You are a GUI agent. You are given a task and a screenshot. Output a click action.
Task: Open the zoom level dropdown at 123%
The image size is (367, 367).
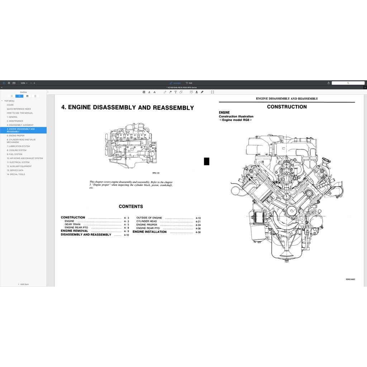[x=24, y=83]
